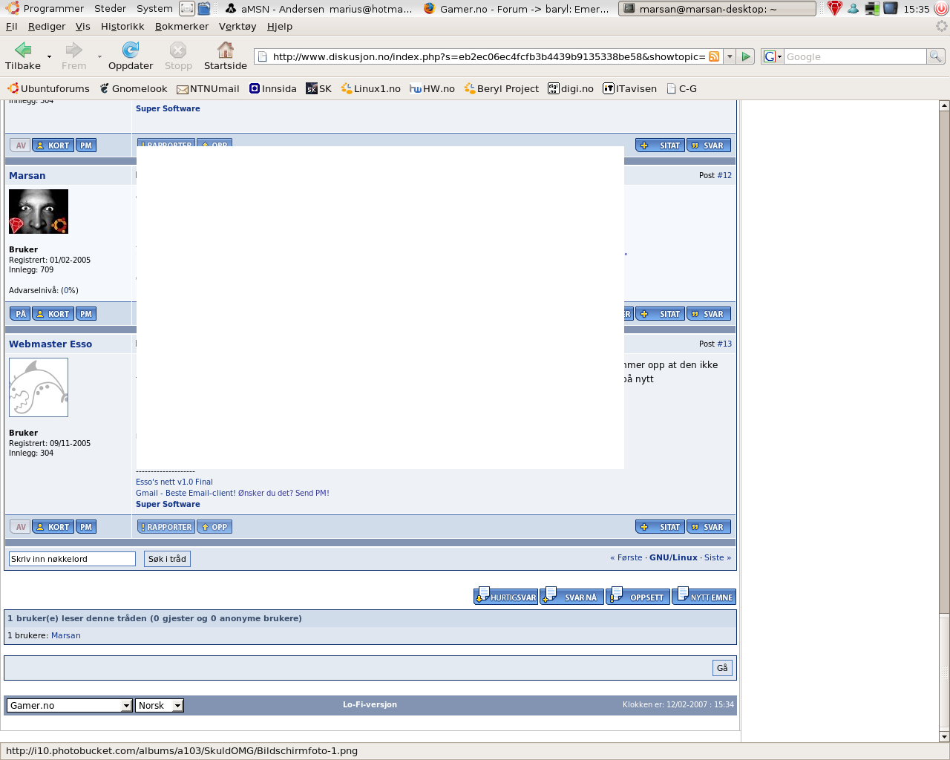Screen dimensions: 950x760
Task: Open the Ubuntuforums bookmark
Action: tap(48, 88)
